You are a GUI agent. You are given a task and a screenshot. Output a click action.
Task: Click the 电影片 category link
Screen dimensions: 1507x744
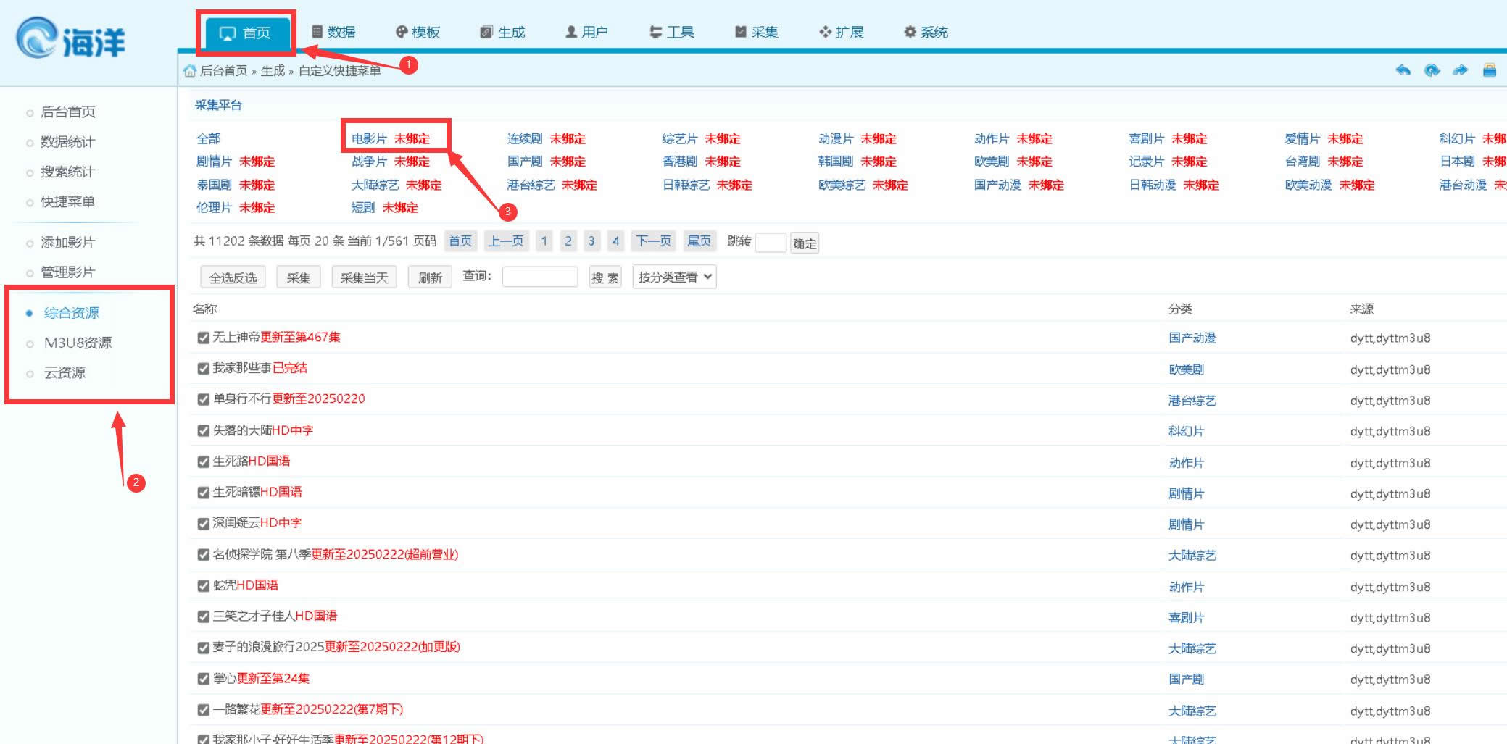tap(369, 138)
